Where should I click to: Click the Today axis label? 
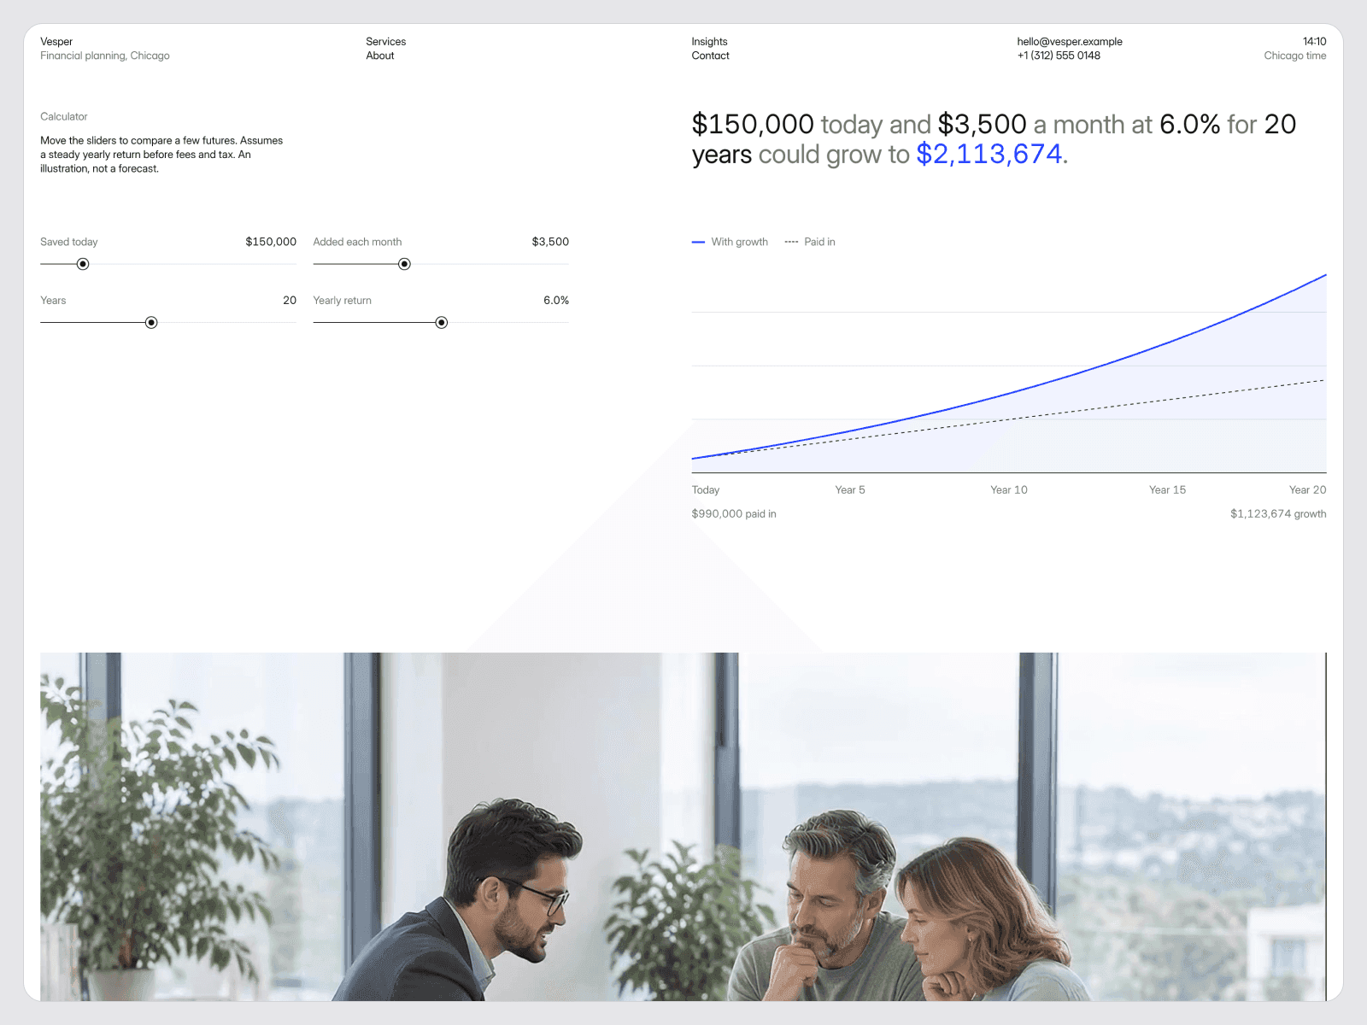[706, 489]
